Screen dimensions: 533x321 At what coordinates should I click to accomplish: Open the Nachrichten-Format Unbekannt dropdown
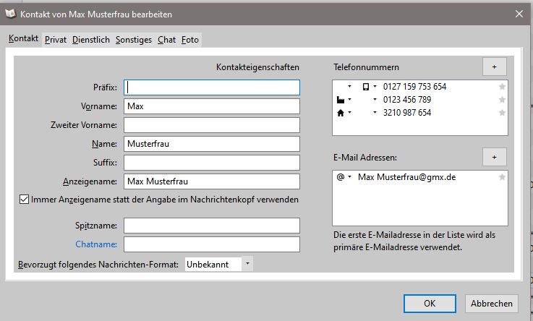pyautogui.click(x=219, y=265)
